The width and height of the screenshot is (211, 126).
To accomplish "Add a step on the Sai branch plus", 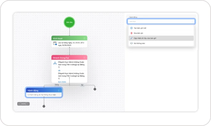I will pyautogui.click(x=95, y=89).
